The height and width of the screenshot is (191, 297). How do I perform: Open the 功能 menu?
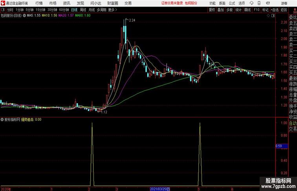click(213, 3)
